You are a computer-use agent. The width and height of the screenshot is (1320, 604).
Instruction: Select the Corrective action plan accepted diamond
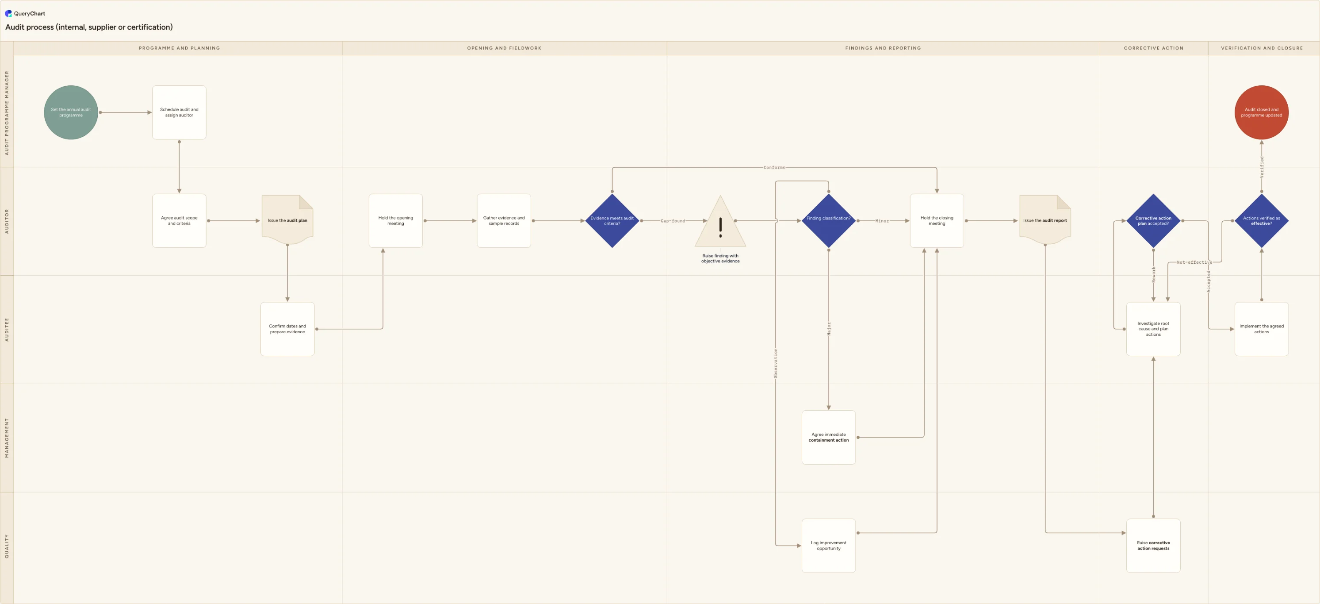click(x=1153, y=220)
